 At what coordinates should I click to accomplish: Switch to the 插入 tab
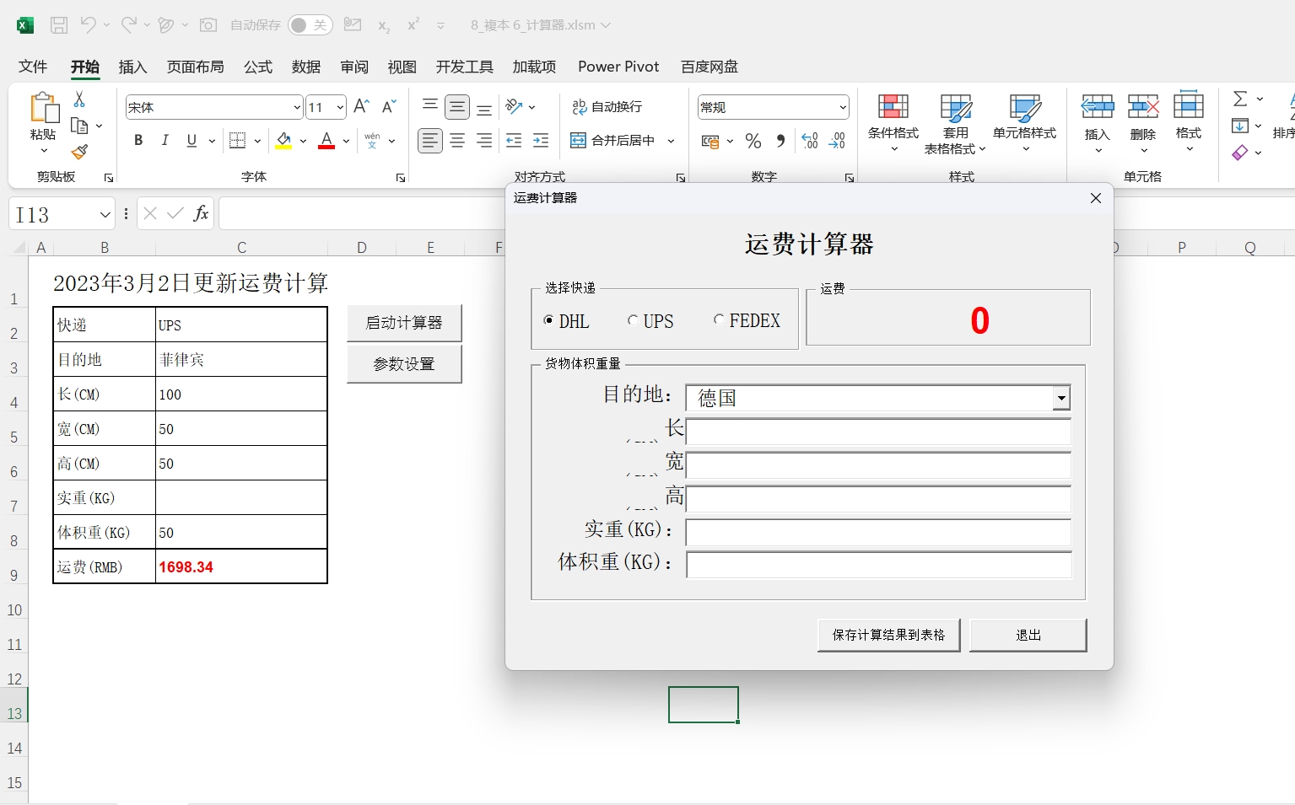coord(132,67)
